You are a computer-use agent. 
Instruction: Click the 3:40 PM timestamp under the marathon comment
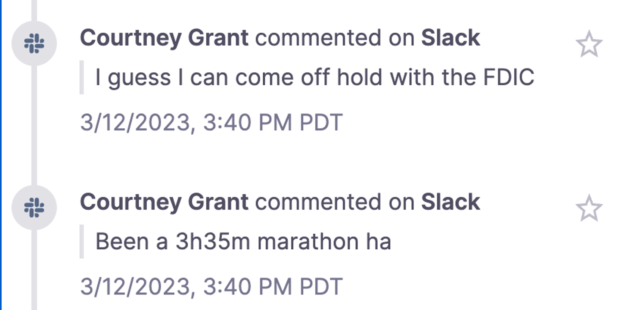pos(211,287)
